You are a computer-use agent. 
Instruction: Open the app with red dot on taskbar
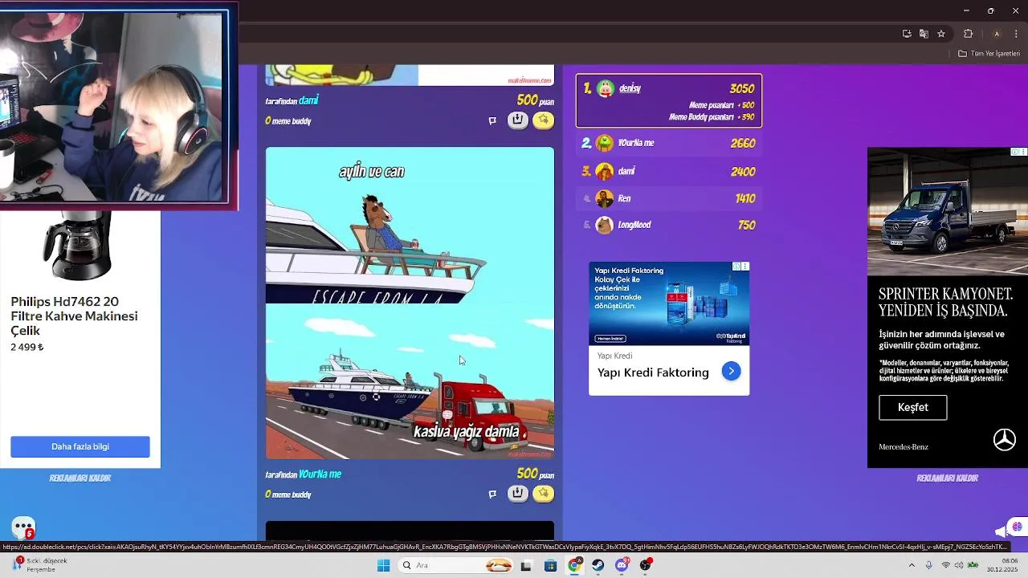point(646,565)
